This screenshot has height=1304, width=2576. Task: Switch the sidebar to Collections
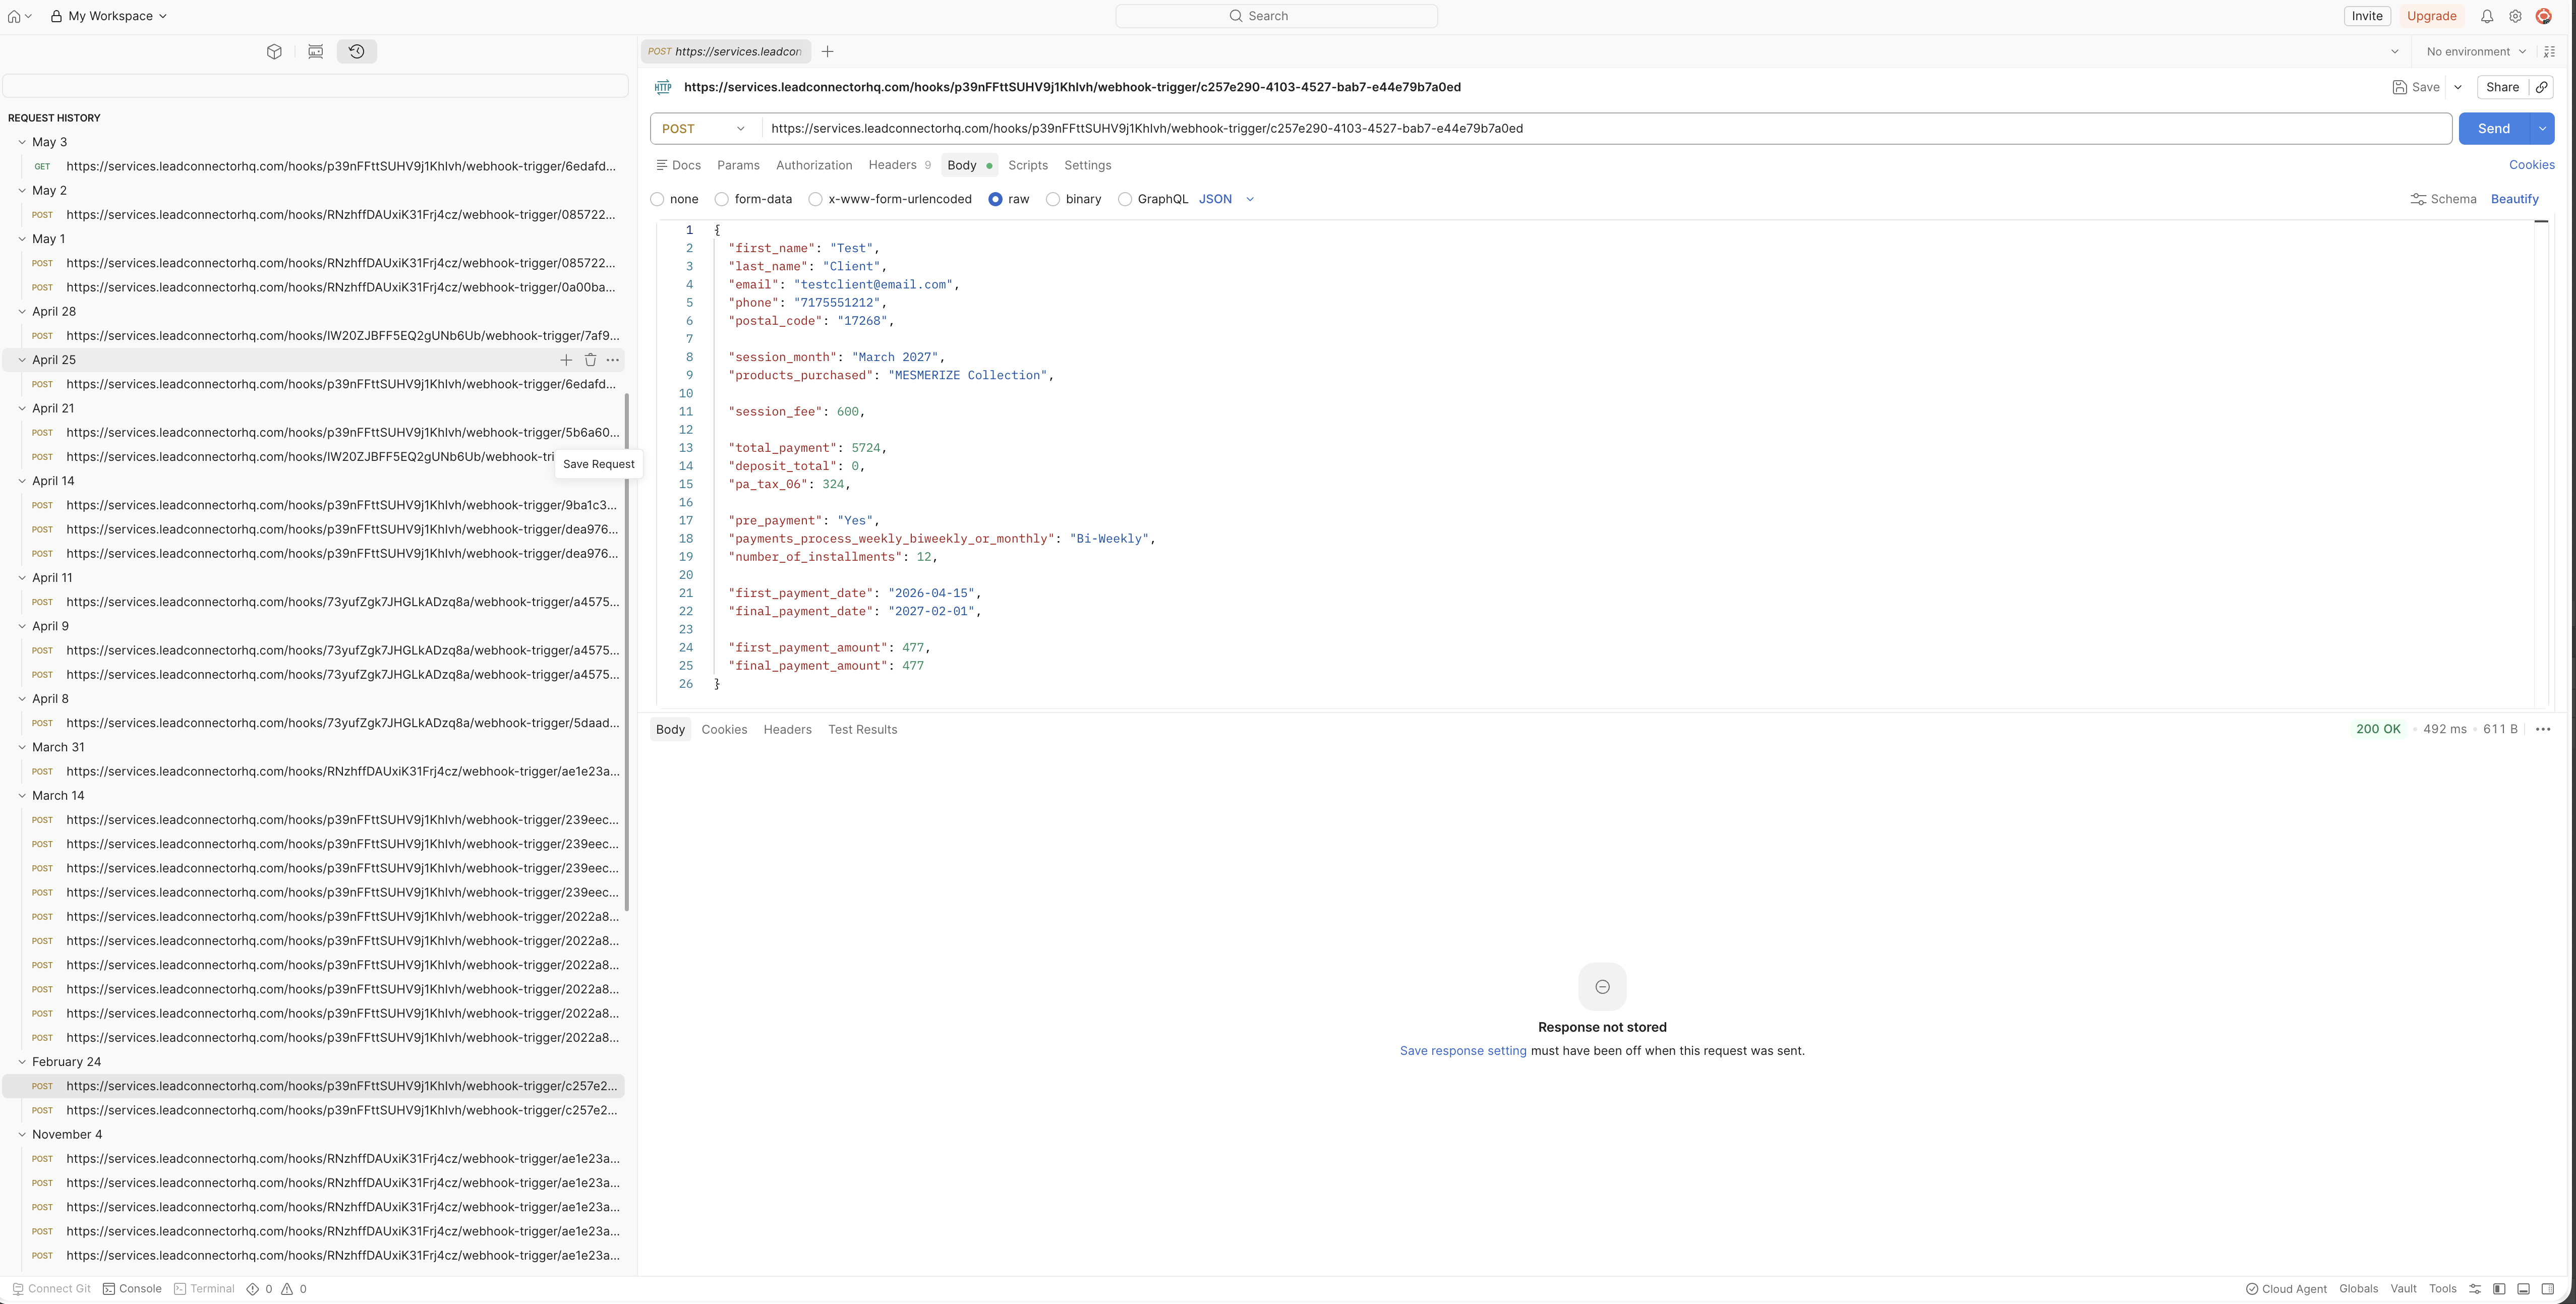(274, 52)
